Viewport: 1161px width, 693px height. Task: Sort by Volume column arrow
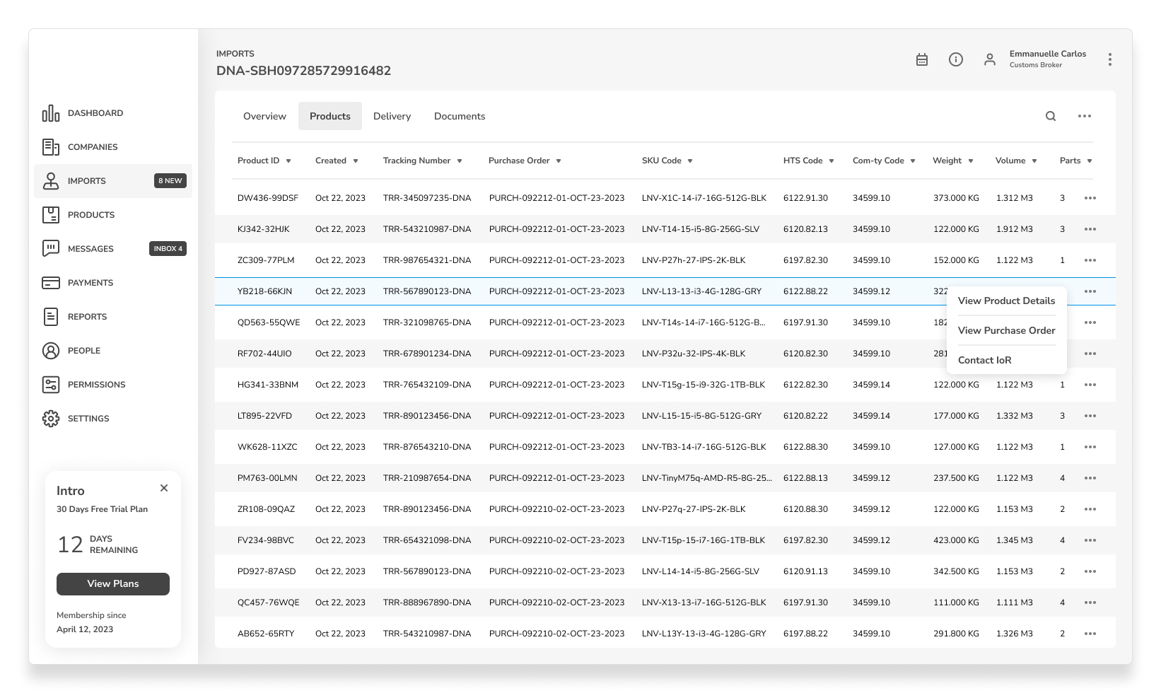(1034, 161)
